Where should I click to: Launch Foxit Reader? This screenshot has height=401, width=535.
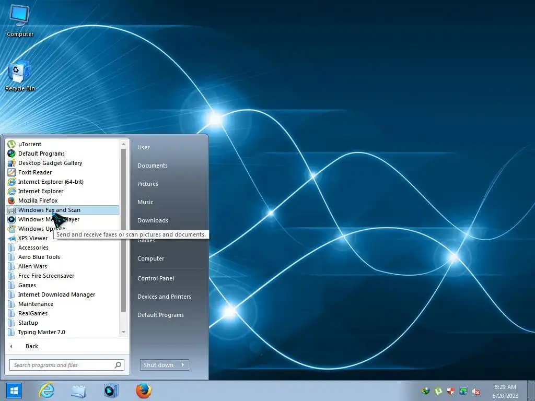[63, 172]
